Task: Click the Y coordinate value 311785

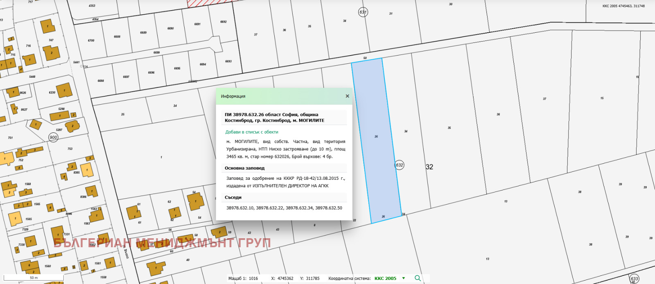Action: (x=313, y=278)
